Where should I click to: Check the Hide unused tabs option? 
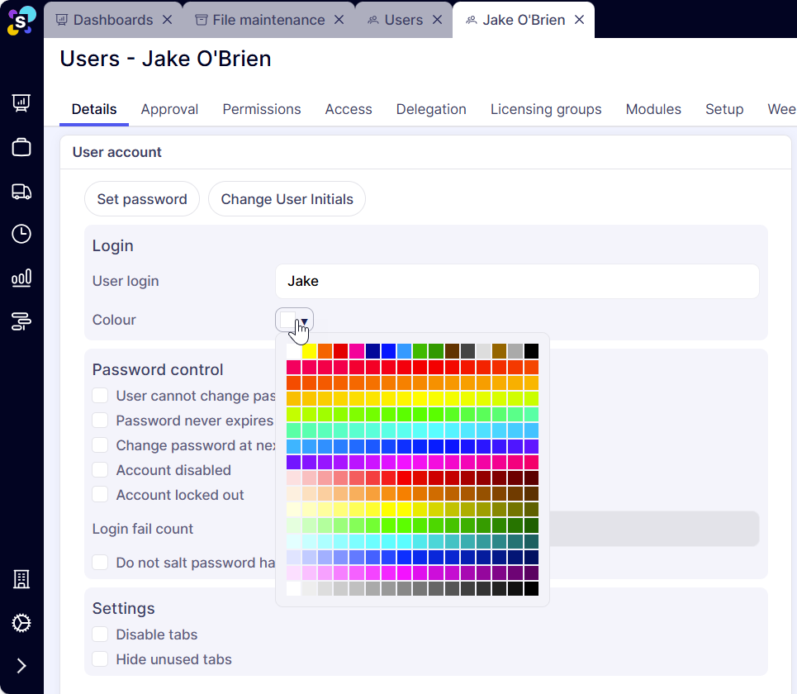point(100,659)
